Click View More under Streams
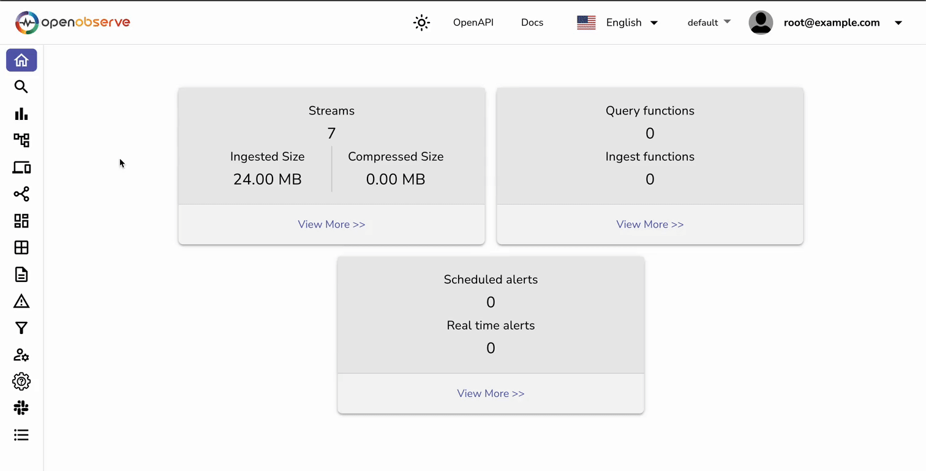 click(331, 224)
